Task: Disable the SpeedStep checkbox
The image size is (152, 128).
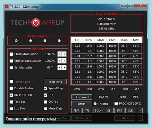Action: (x=46, y=88)
